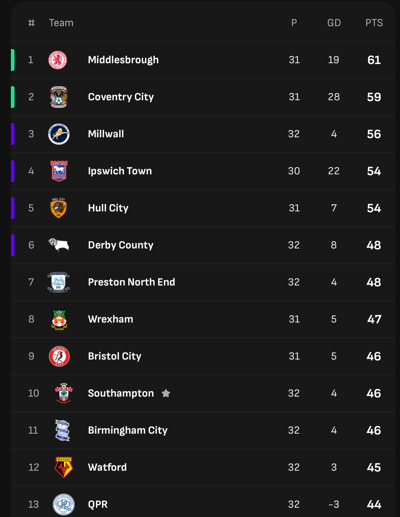Image resolution: width=400 pixels, height=517 pixels.
Task: Sort by GD column header
Action: (x=334, y=23)
